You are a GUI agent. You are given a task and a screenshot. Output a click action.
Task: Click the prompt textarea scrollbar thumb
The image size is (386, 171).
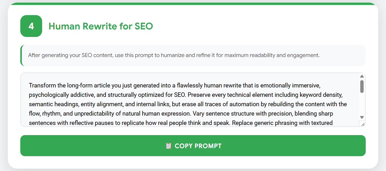pyautogui.click(x=362, y=86)
